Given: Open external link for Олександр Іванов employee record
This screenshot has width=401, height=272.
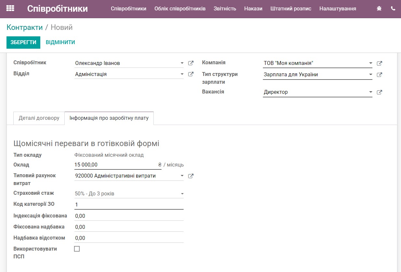Looking at the screenshot, I should pyautogui.click(x=191, y=63).
